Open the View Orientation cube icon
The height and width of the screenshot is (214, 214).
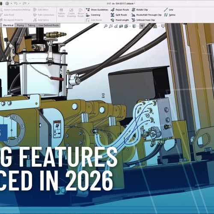point(126,26)
